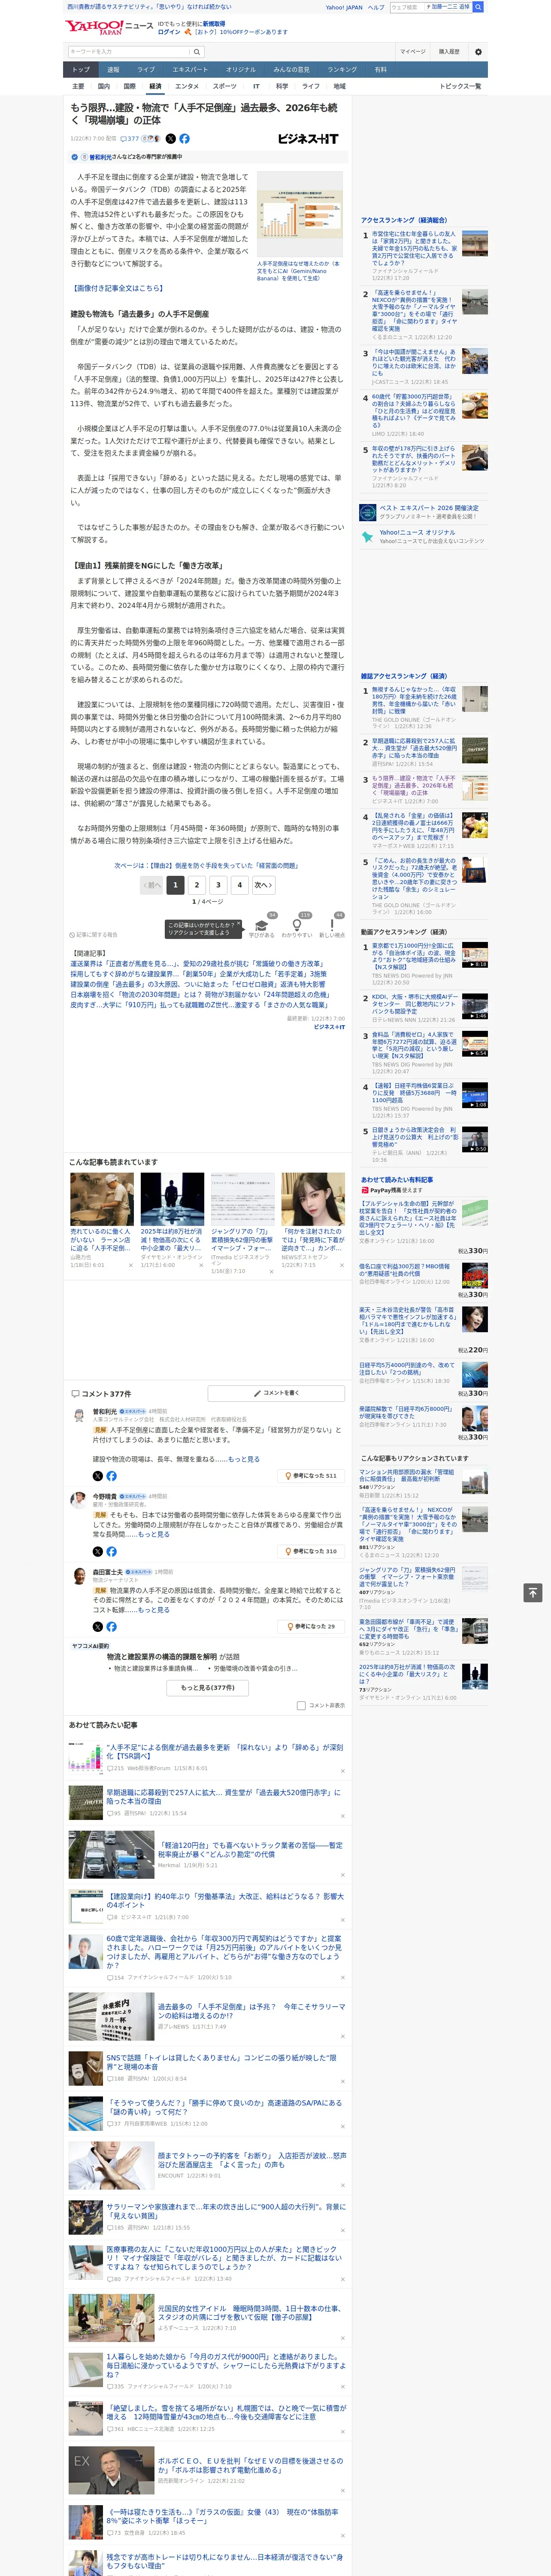Viewport: 551px width, 2576px height.
Task: Share the article on X below the headline
Action: pyautogui.click(x=170, y=139)
